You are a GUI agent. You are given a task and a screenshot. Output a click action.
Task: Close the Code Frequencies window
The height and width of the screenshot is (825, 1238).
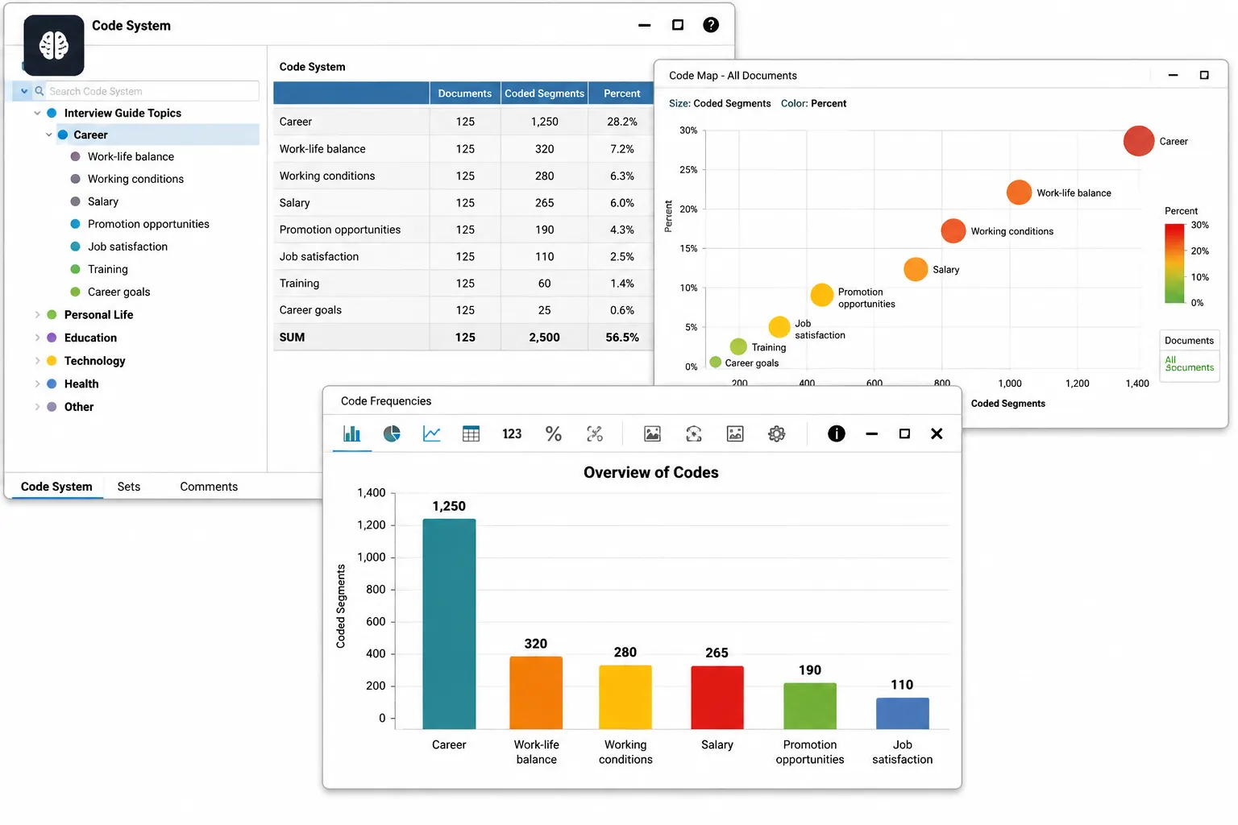[x=937, y=433]
